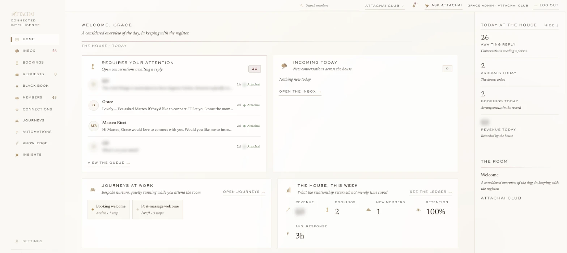Open Bookings via its key icon
Image resolution: width=567 pixels, height=253 pixels.
17,63
